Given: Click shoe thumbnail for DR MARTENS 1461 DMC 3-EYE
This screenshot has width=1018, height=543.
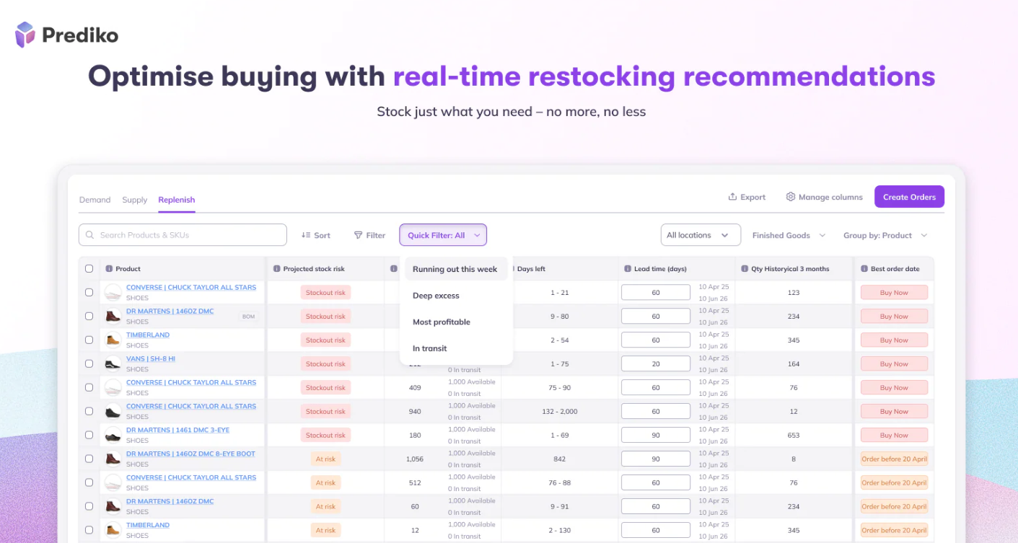Looking at the screenshot, I should point(113,435).
